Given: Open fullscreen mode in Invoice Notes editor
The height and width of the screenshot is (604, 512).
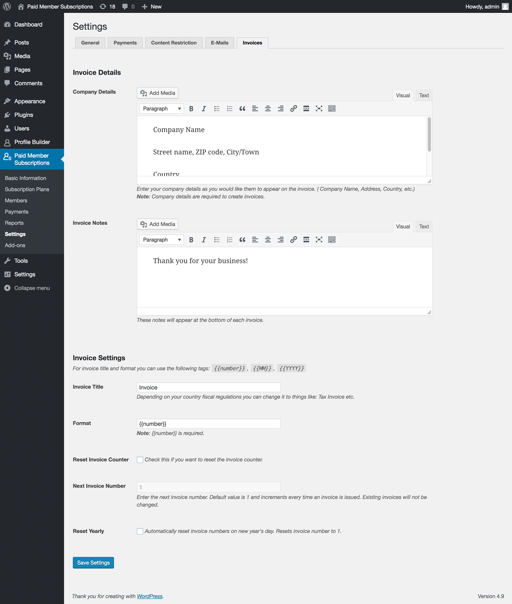Looking at the screenshot, I should tap(319, 240).
